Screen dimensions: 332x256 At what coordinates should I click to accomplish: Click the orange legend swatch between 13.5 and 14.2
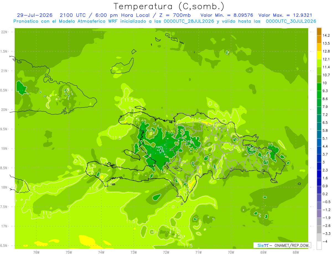(x=319, y=39)
